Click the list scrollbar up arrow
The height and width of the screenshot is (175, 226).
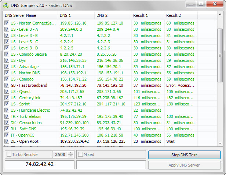pyautogui.click(x=220, y=14)
